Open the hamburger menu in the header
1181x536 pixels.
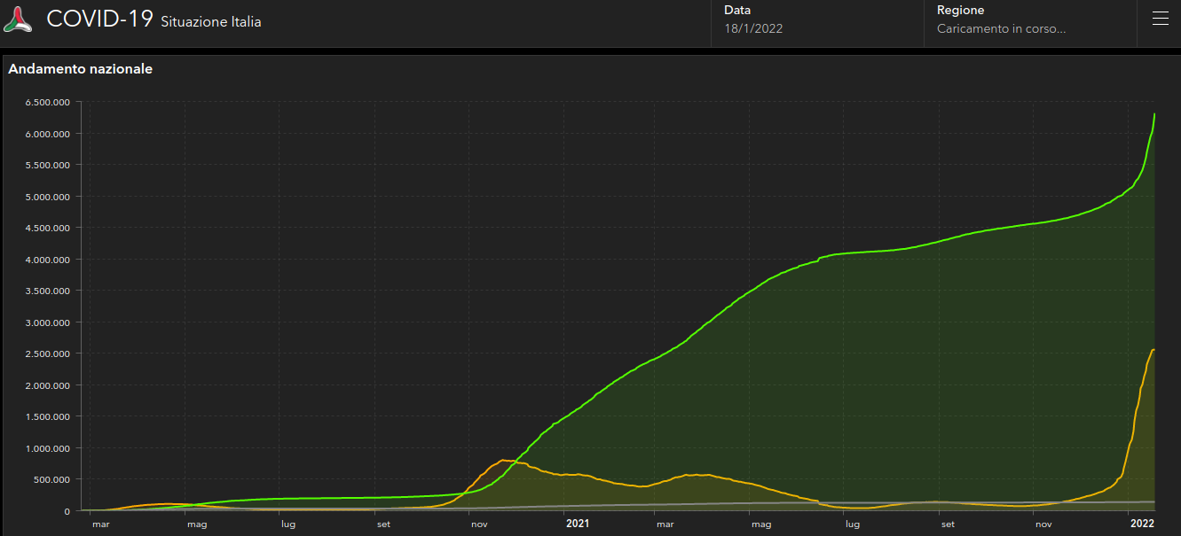point(1160,19)
